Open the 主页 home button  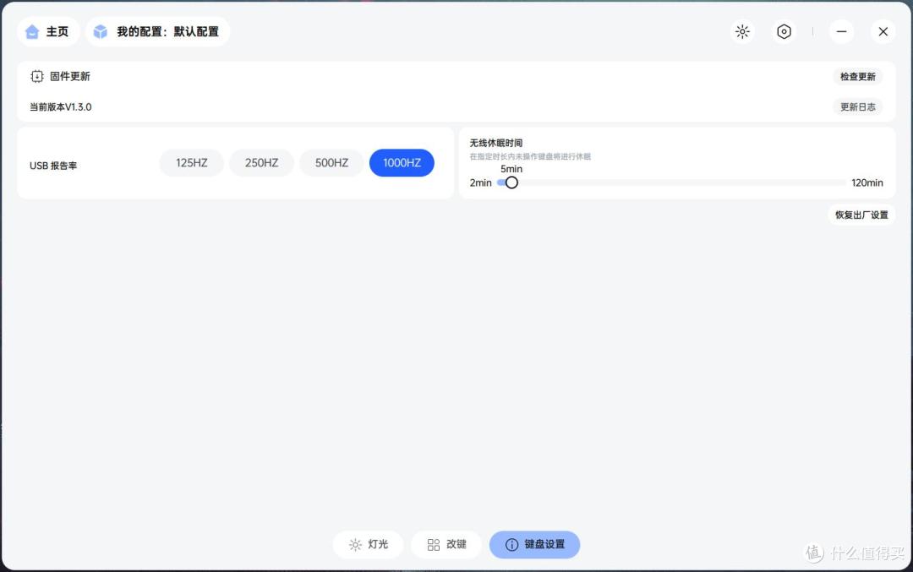[x=48, y=31]
